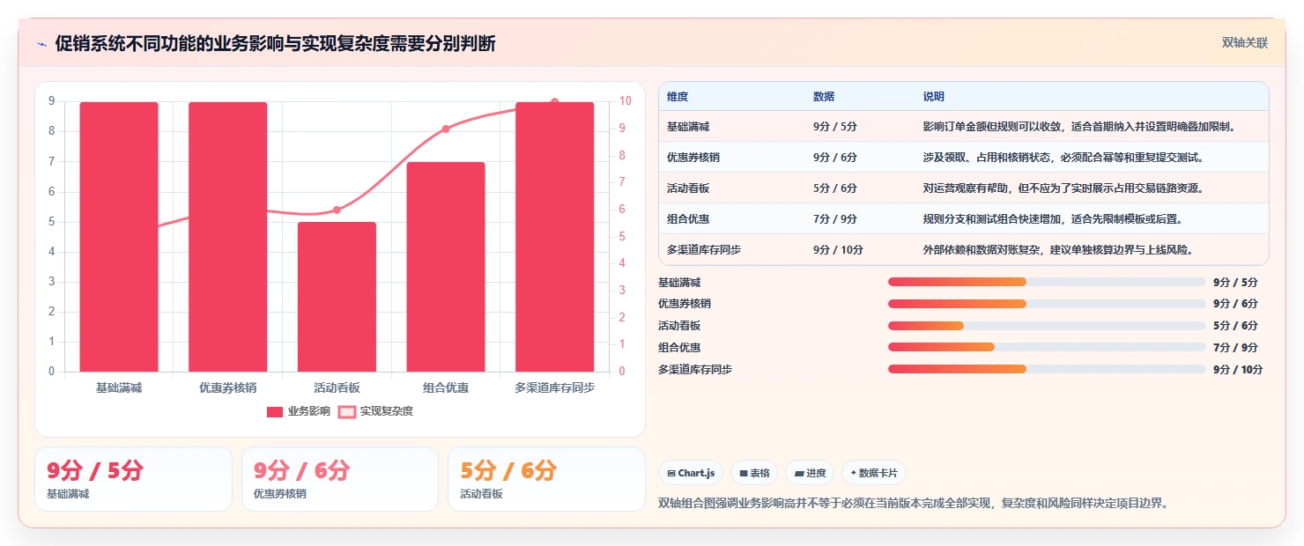
Task: Click the 多渠道库存同步 progress bar
Action: click(x=1047, y=369)
